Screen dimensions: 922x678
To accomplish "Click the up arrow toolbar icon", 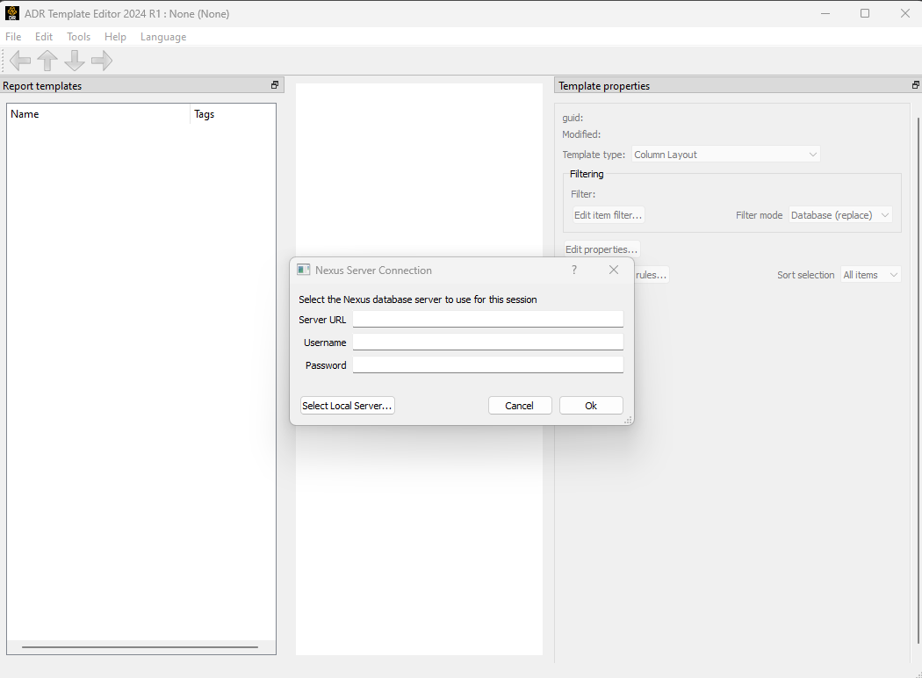I will [x=47, y=61].
